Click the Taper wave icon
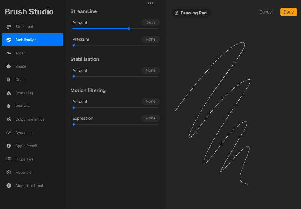The image size is (301, 209). (9, 53)
